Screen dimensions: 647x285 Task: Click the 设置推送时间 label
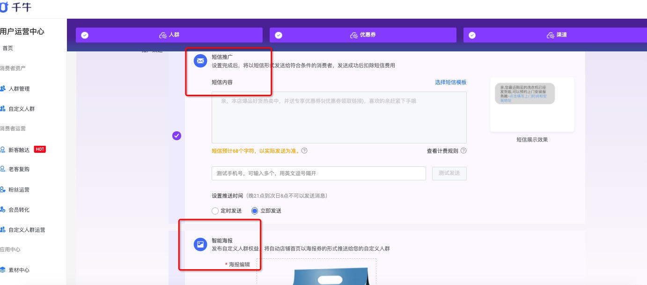[x=228, y=196]
